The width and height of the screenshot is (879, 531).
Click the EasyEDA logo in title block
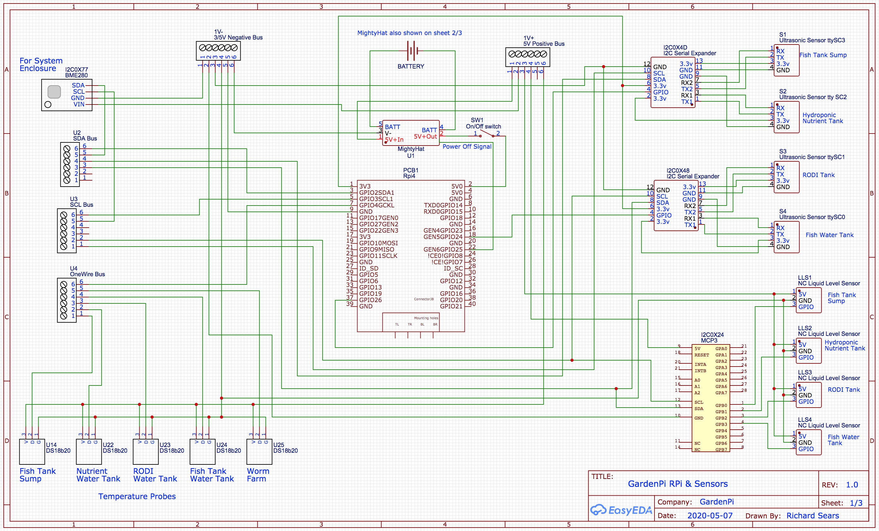621,510
